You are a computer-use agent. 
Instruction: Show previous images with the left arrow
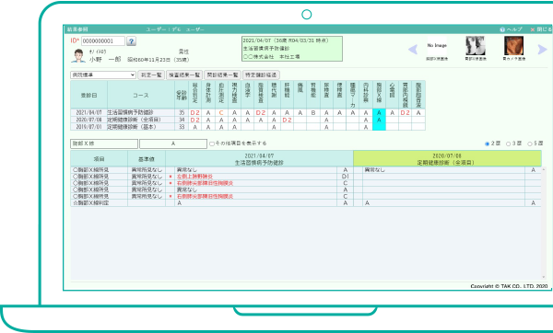[413, 50]
